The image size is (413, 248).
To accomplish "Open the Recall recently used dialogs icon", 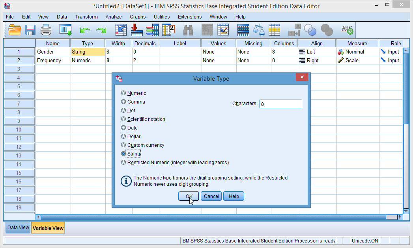I will point(65,30).
